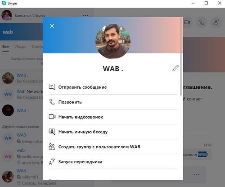Open the WAB . contact with photo
225x187 pixels.
click(x=22, y=78)
